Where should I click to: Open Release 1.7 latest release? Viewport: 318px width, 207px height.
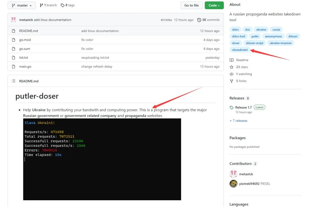(x=243, y=107)
